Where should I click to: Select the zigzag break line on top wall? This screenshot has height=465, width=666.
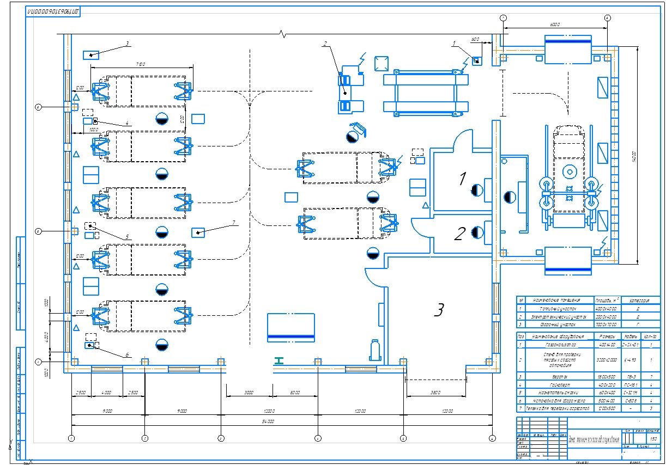(x=282, y=34)
